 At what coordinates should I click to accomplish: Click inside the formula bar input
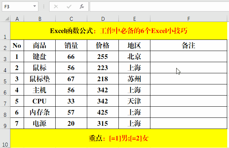159,6
